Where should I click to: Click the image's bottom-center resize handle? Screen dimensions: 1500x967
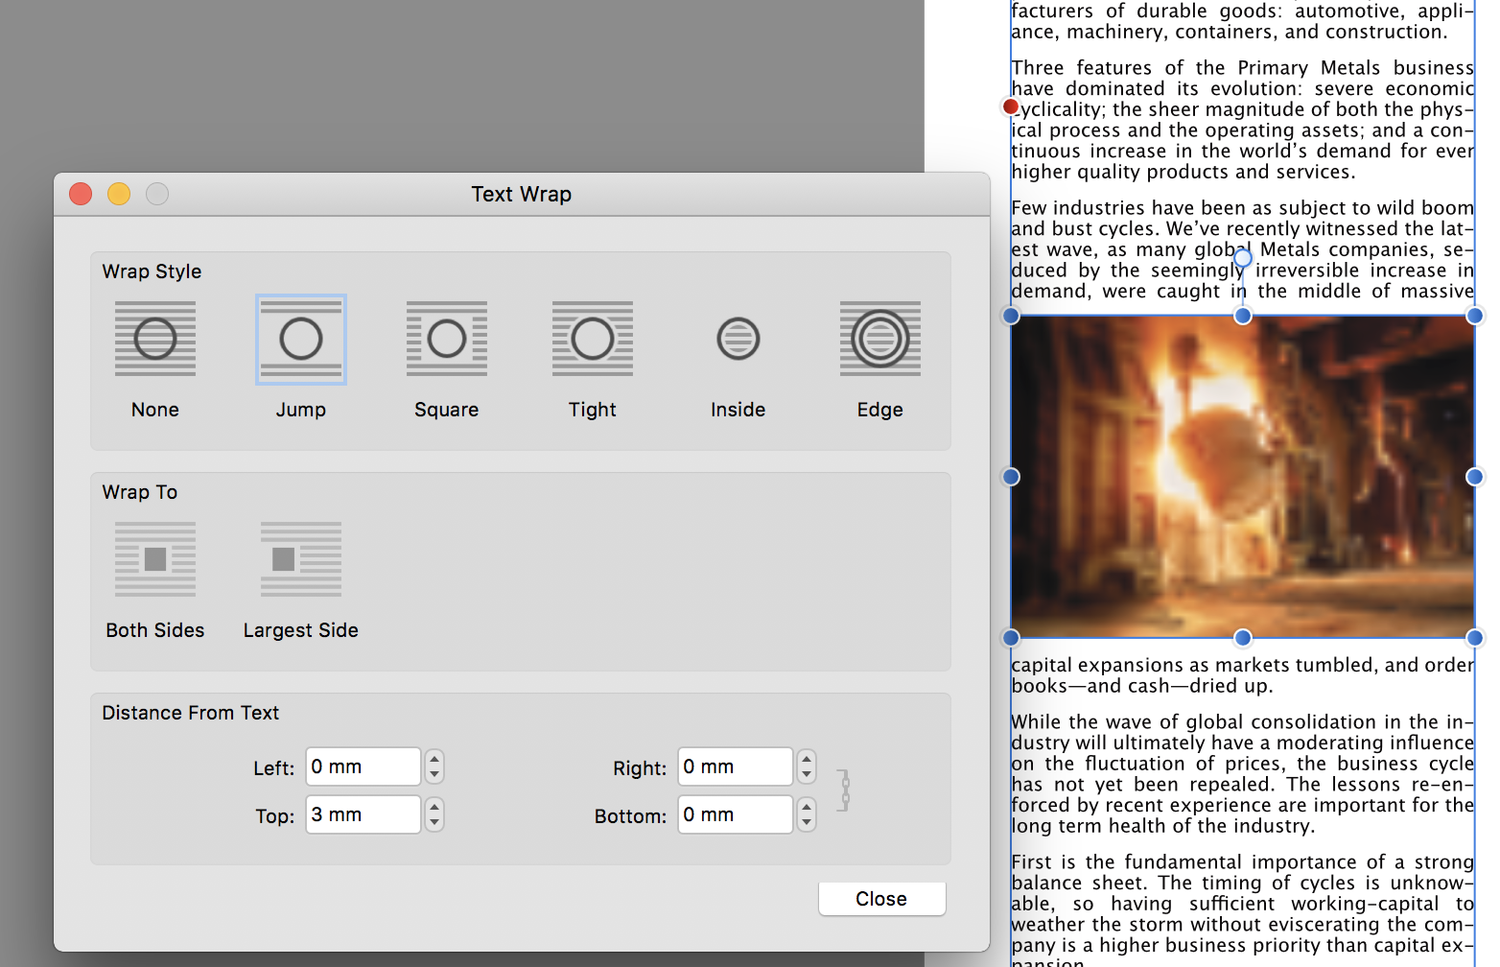pos(1243,638)
